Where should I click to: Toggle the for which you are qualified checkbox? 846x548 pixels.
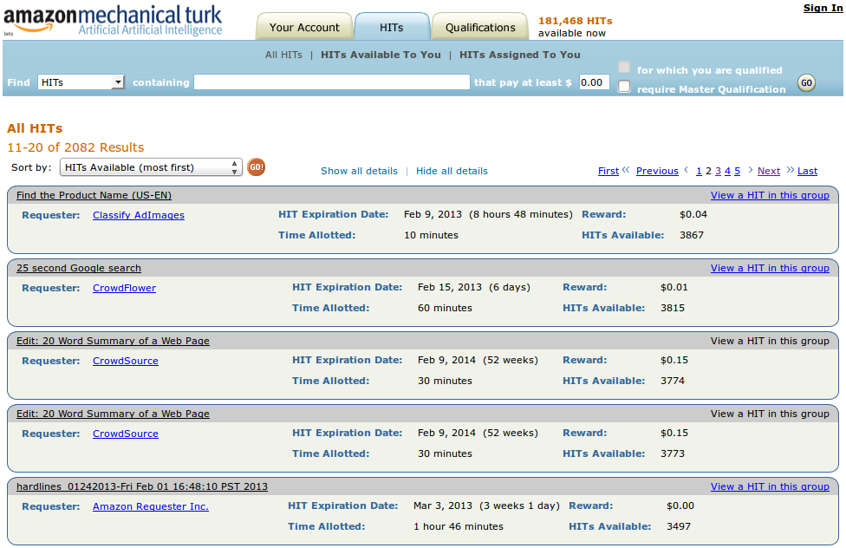[x=624, y=68]
